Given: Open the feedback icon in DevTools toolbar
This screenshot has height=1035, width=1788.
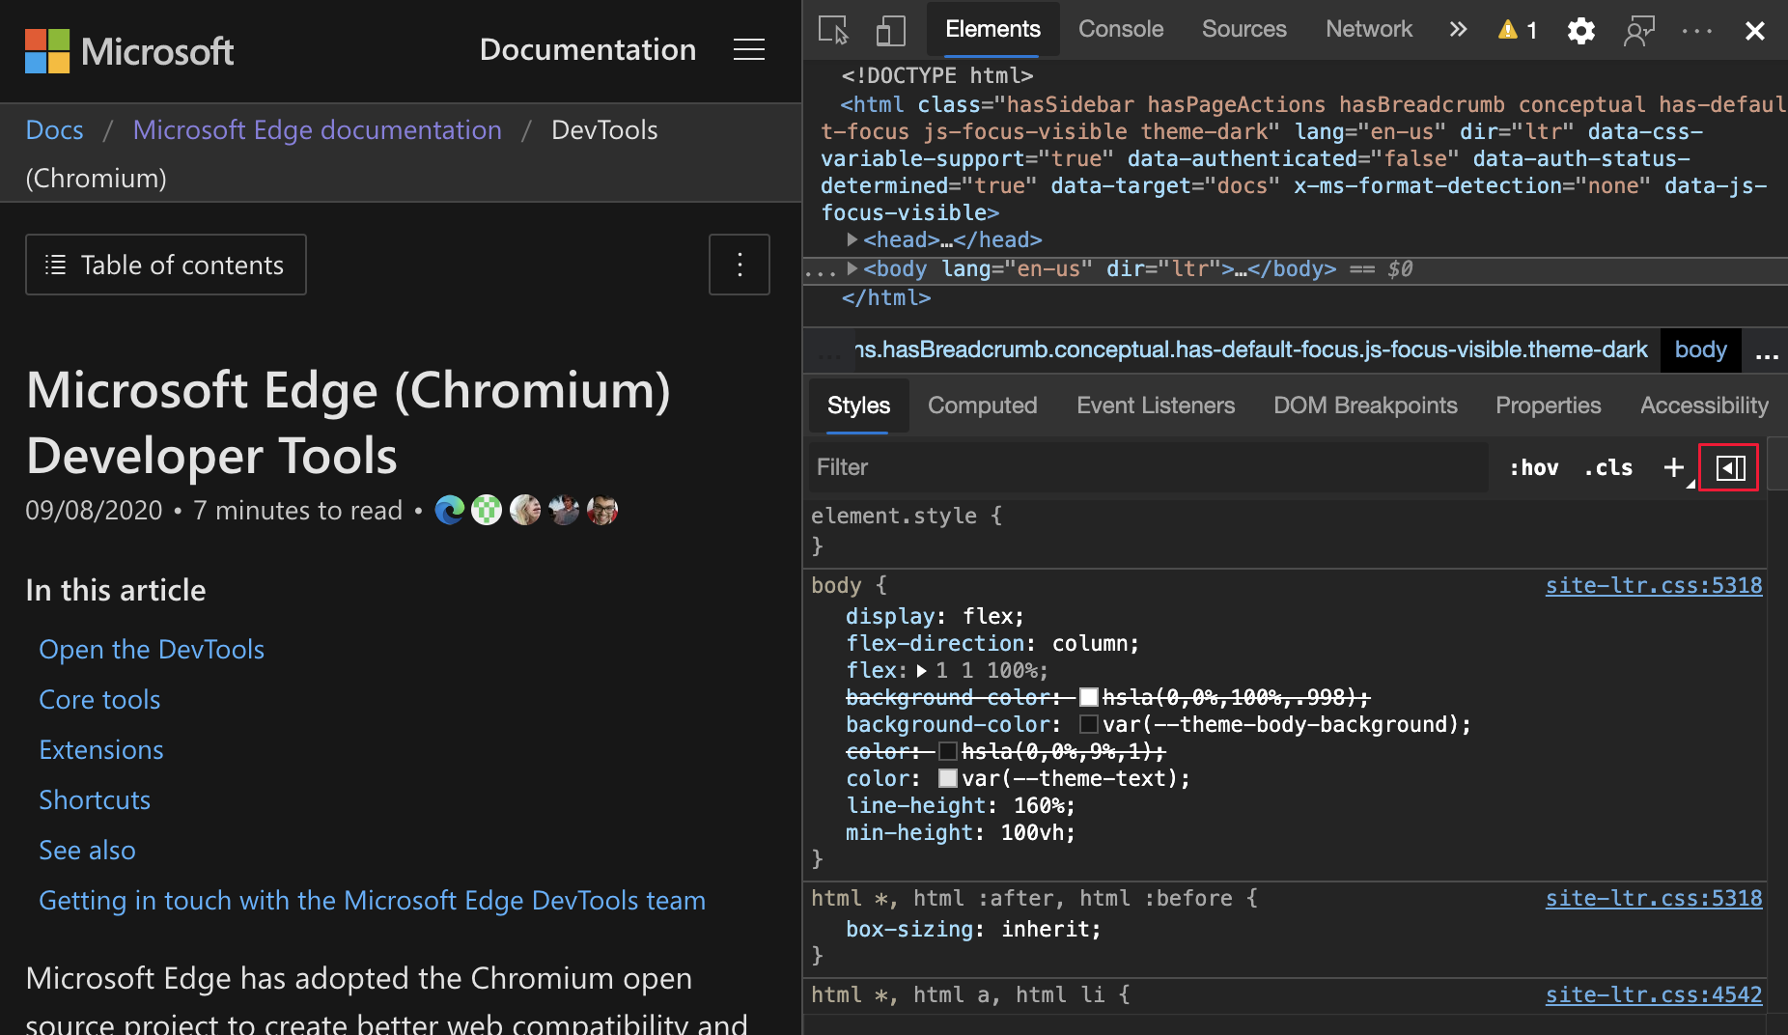Looking at the screenshot, I should tap(1639, 30).
